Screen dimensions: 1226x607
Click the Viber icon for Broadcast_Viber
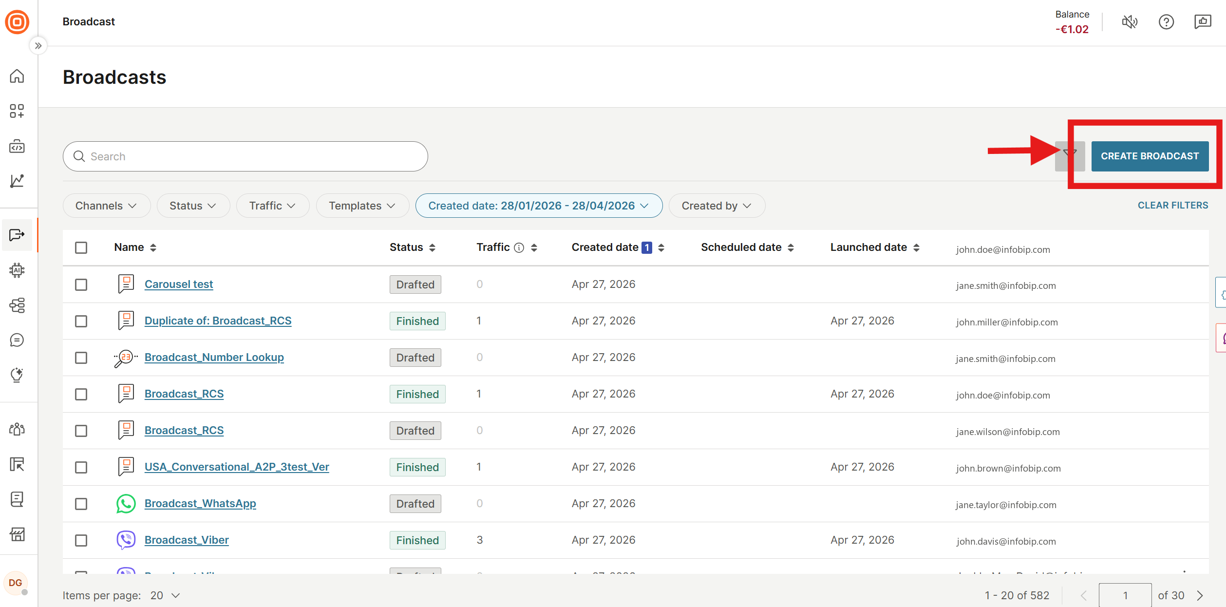[x=126, y=540]
